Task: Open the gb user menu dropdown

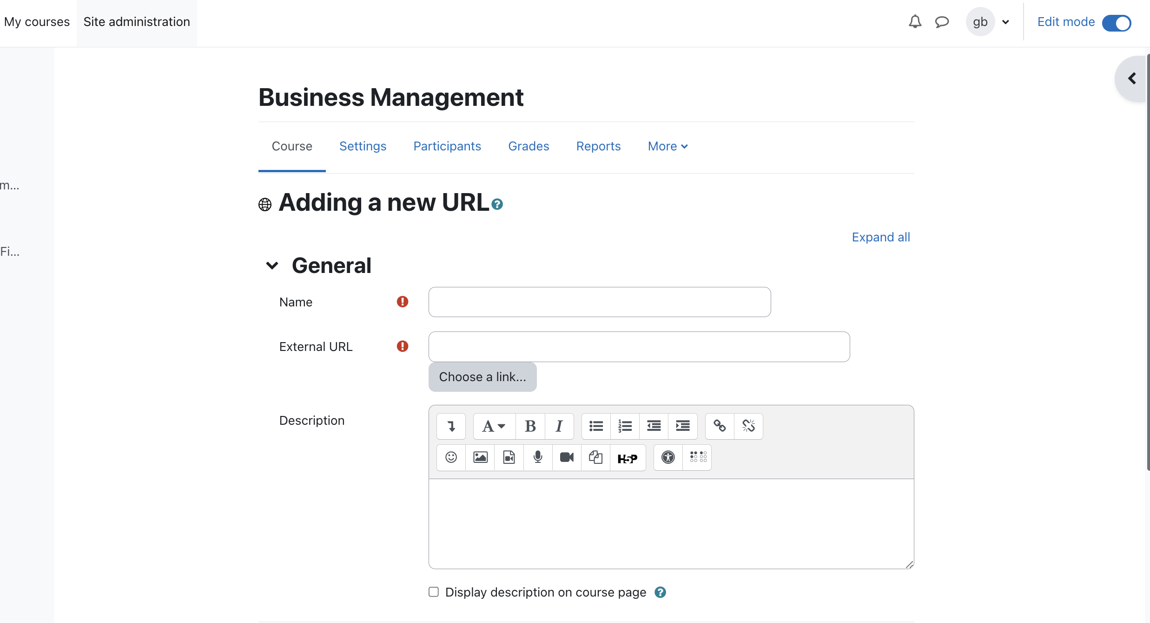Action: [988, 22]
